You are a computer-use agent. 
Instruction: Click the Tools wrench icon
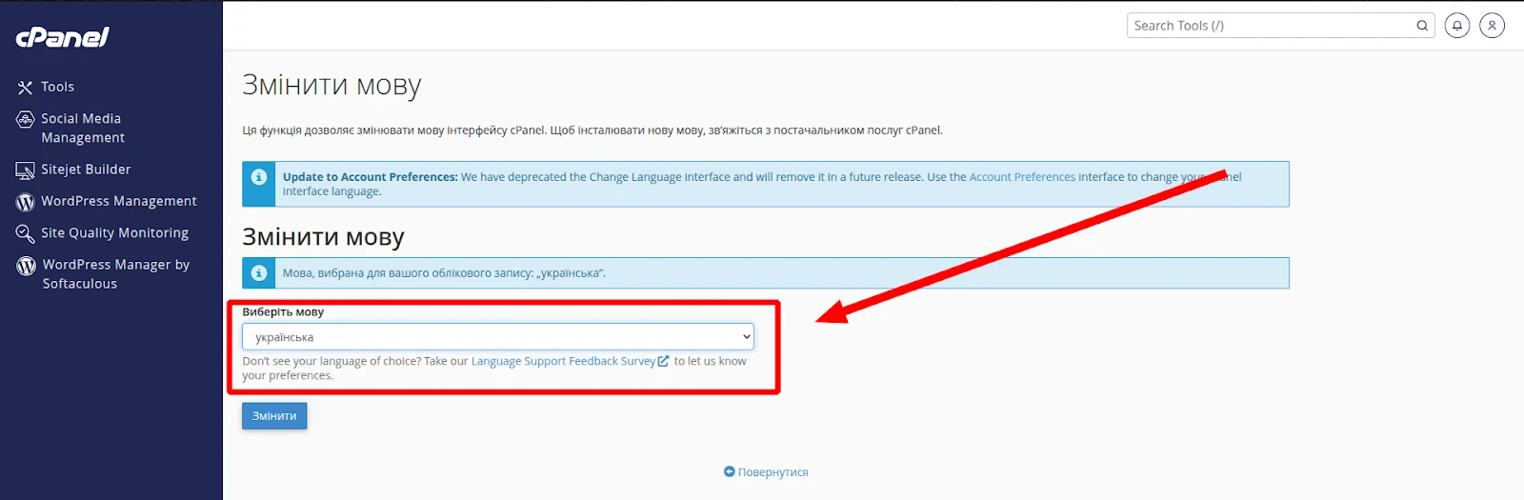pyautogui.click(x=25, y=88)
